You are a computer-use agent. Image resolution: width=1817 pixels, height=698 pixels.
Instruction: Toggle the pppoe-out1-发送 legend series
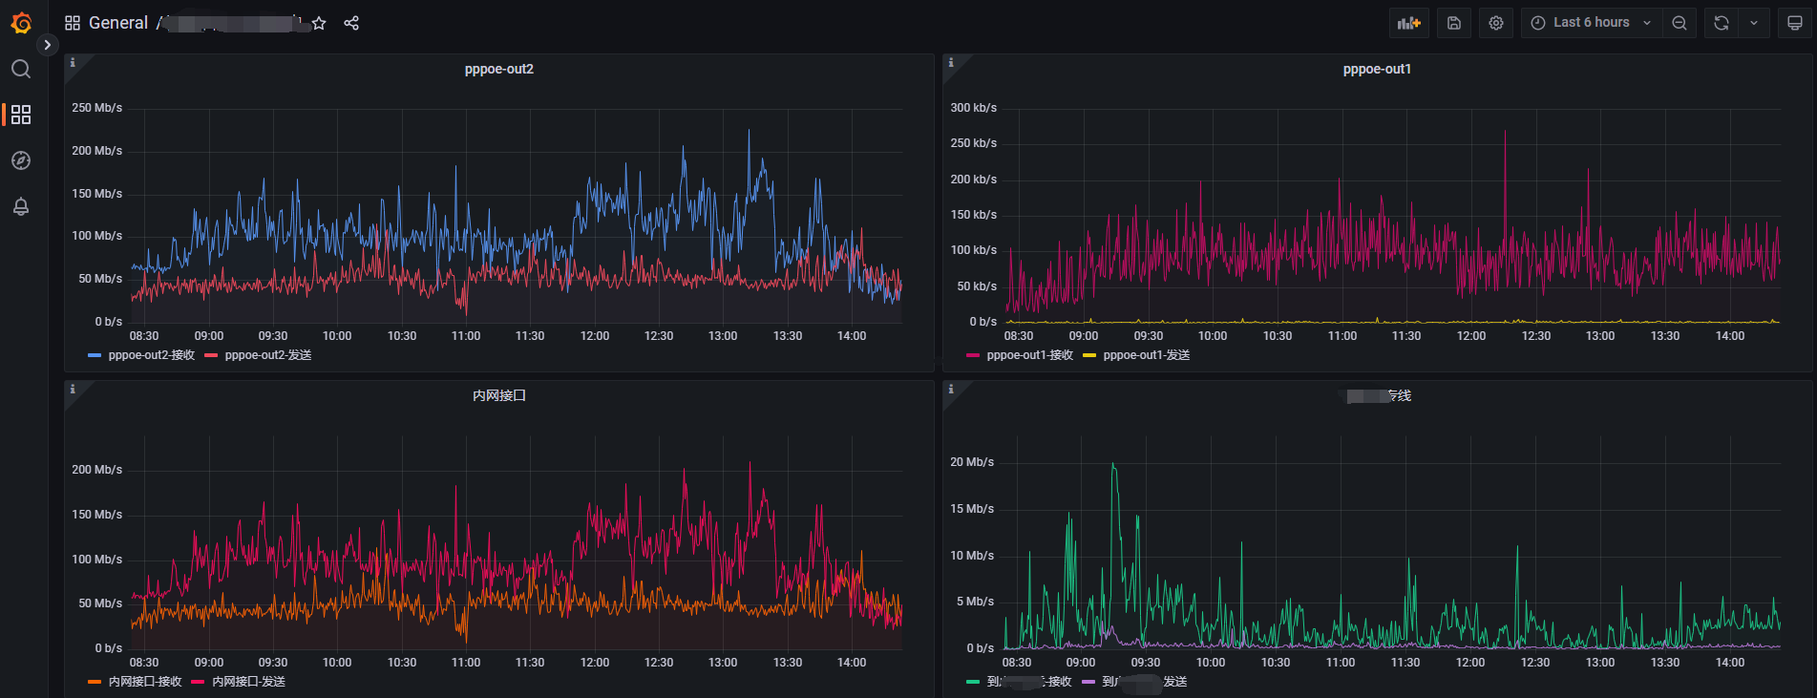[1147, 355]
